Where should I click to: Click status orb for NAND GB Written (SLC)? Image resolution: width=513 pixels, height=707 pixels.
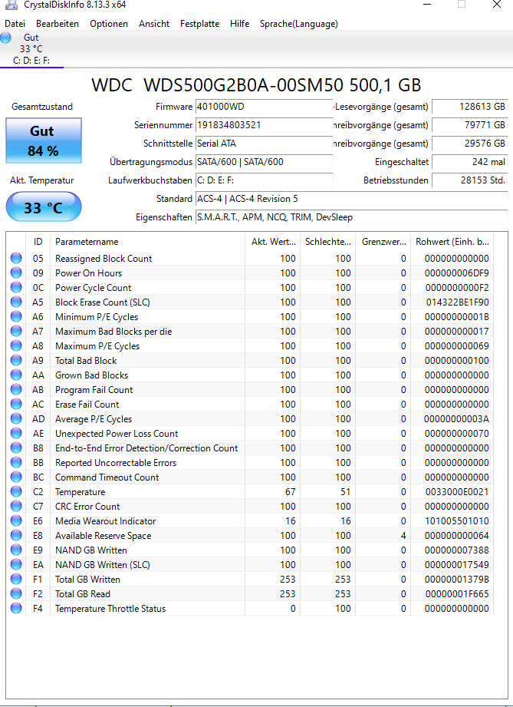[16, 564]
